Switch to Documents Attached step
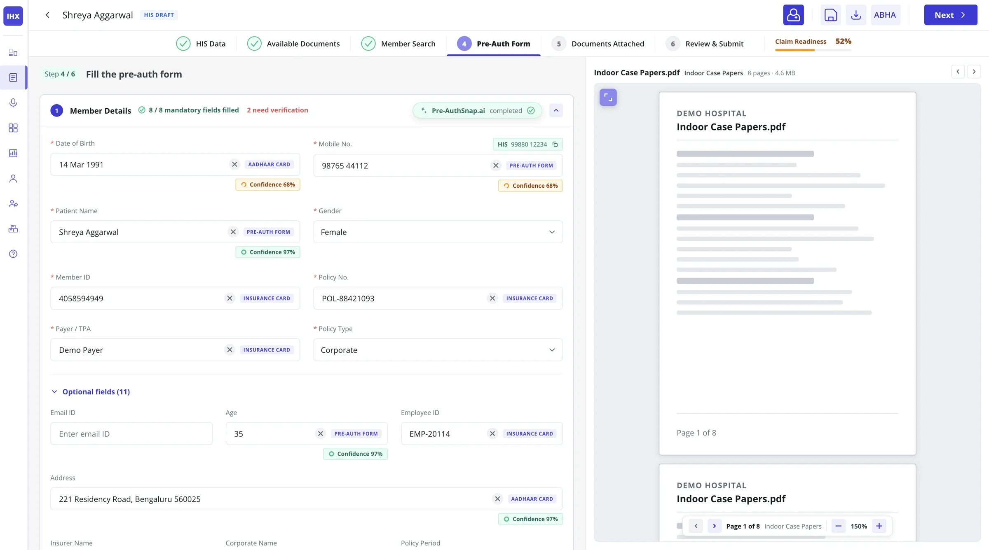 [x=598, y=44]
